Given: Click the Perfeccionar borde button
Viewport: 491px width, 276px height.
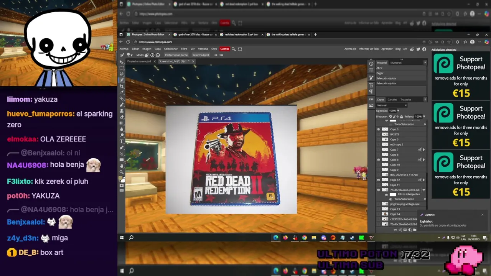Looking at the screenshot, I should pos(176,55).
